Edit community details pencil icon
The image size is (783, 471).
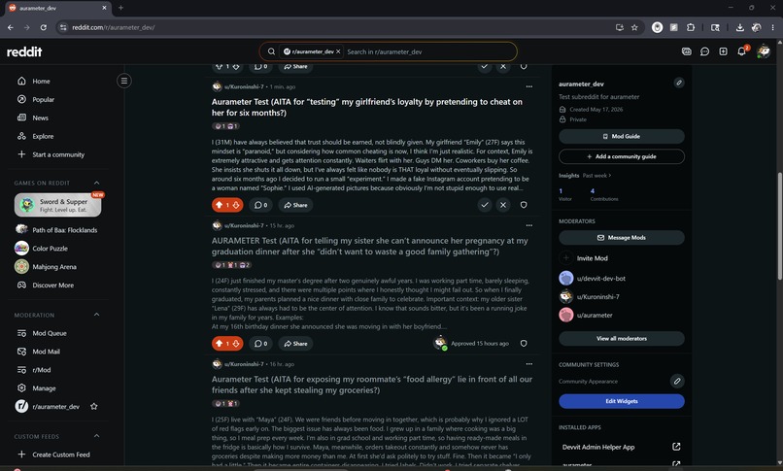(679, 83)
